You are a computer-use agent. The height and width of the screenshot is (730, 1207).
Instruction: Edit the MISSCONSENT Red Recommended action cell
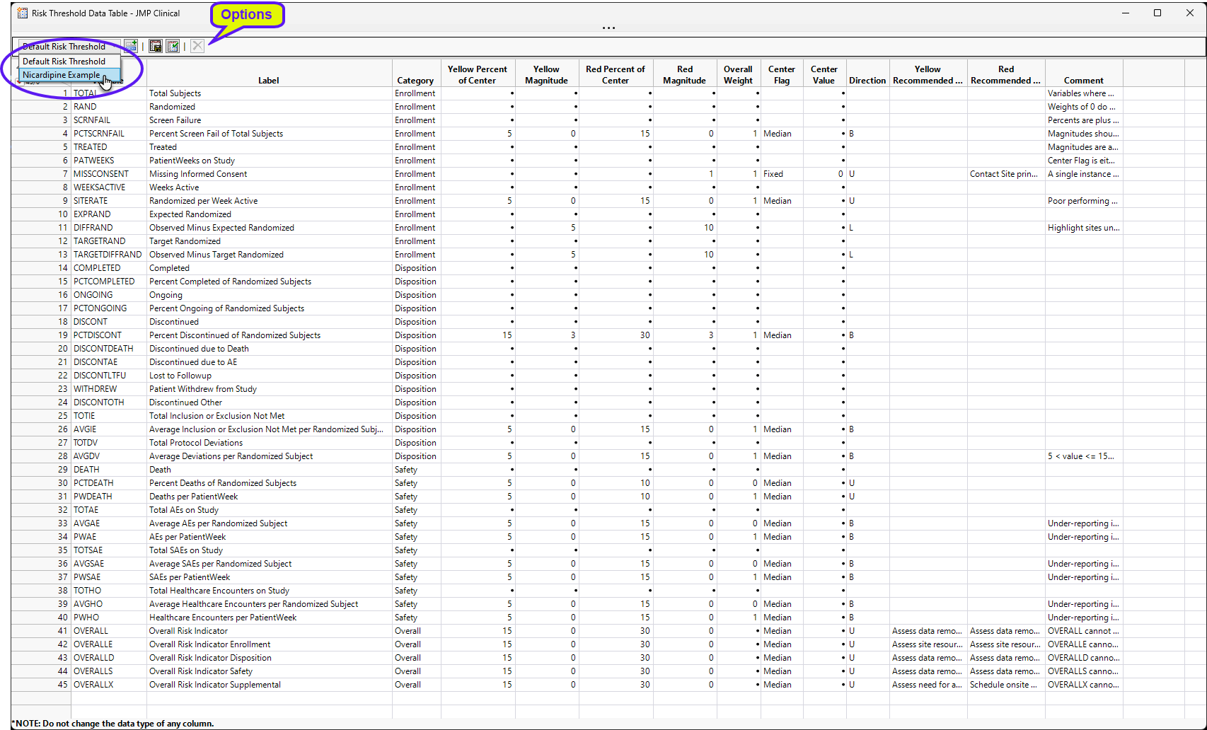pyautogui.click(x=1005, y=174)
